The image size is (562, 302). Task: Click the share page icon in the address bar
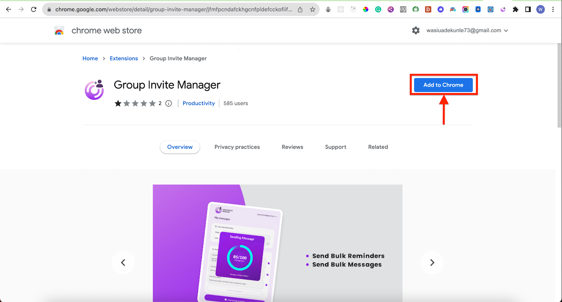point(300,9)
